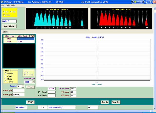Click the DCJit spec label
156x113 pixels.
[x=64, y=89]
